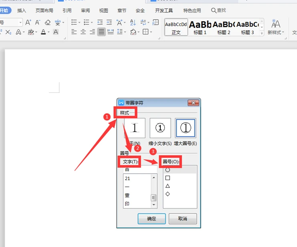The image size is (297, 247).
Task: Click the clear formatting eraser icon
Action: (48, 22)
